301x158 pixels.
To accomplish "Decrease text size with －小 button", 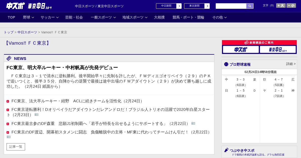I will pyautogui.click(x=291, y=6).
